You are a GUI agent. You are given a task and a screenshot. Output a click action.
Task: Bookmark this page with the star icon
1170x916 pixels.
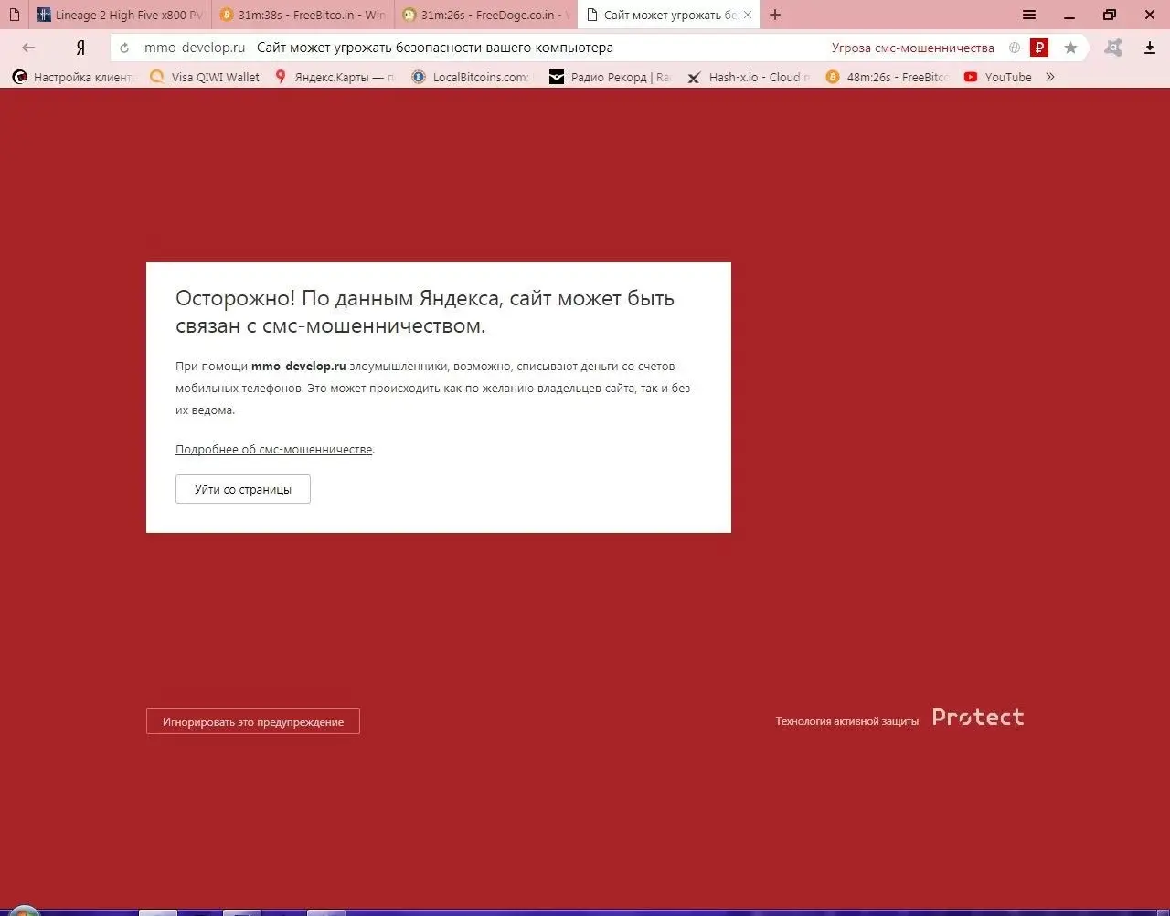coord(1070,48)
